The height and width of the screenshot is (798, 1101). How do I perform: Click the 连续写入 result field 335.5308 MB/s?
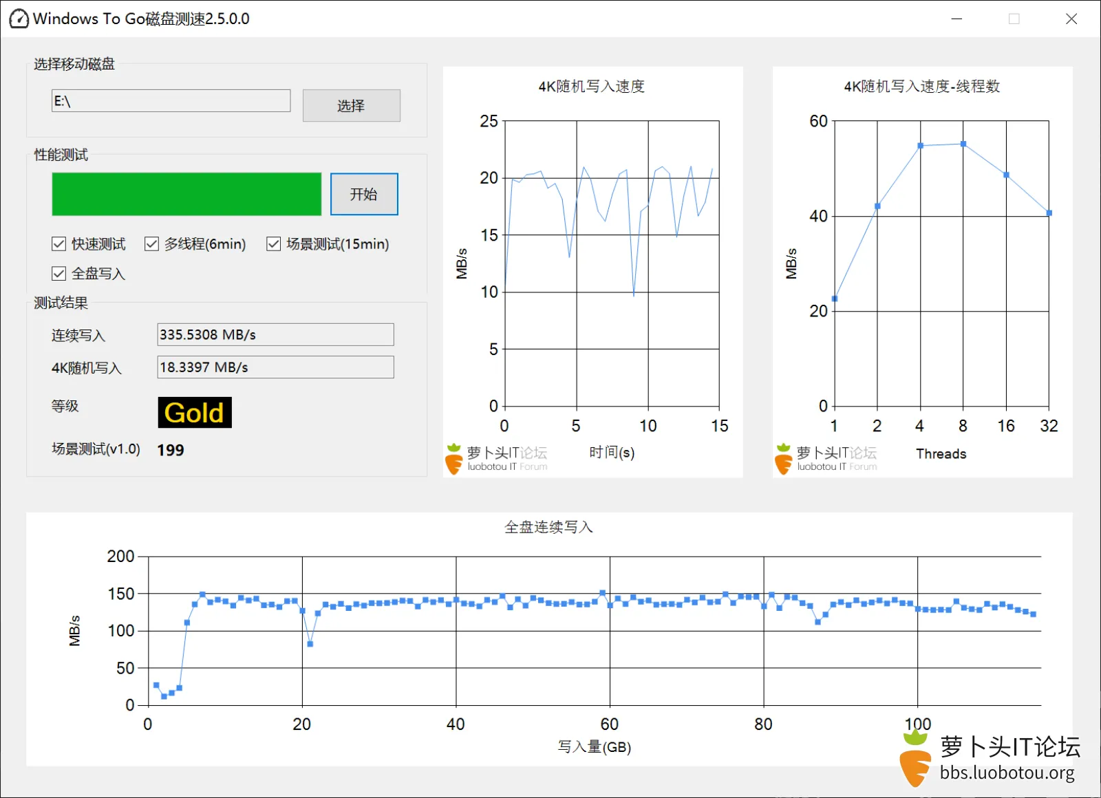tap(275, 335)
